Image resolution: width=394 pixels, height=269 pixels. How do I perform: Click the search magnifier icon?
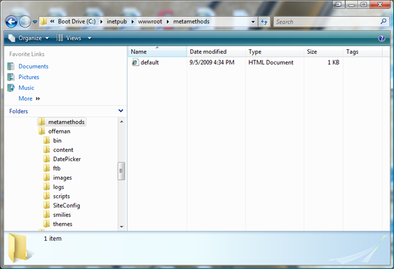click(384, 22)
